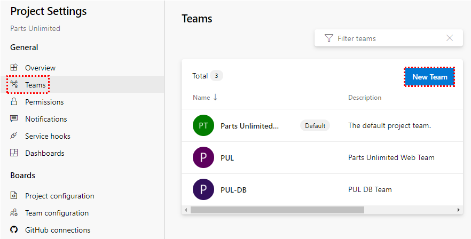The height and width of the screenshot is (239, 471).
Task: Click 'Parts Unlimited Web Team' description
Action: click(x=391, y=157)
